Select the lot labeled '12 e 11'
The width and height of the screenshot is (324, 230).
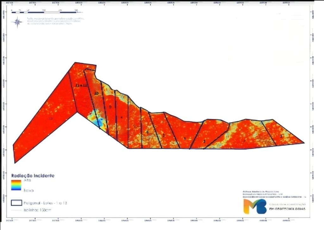[x=81, y=85]
